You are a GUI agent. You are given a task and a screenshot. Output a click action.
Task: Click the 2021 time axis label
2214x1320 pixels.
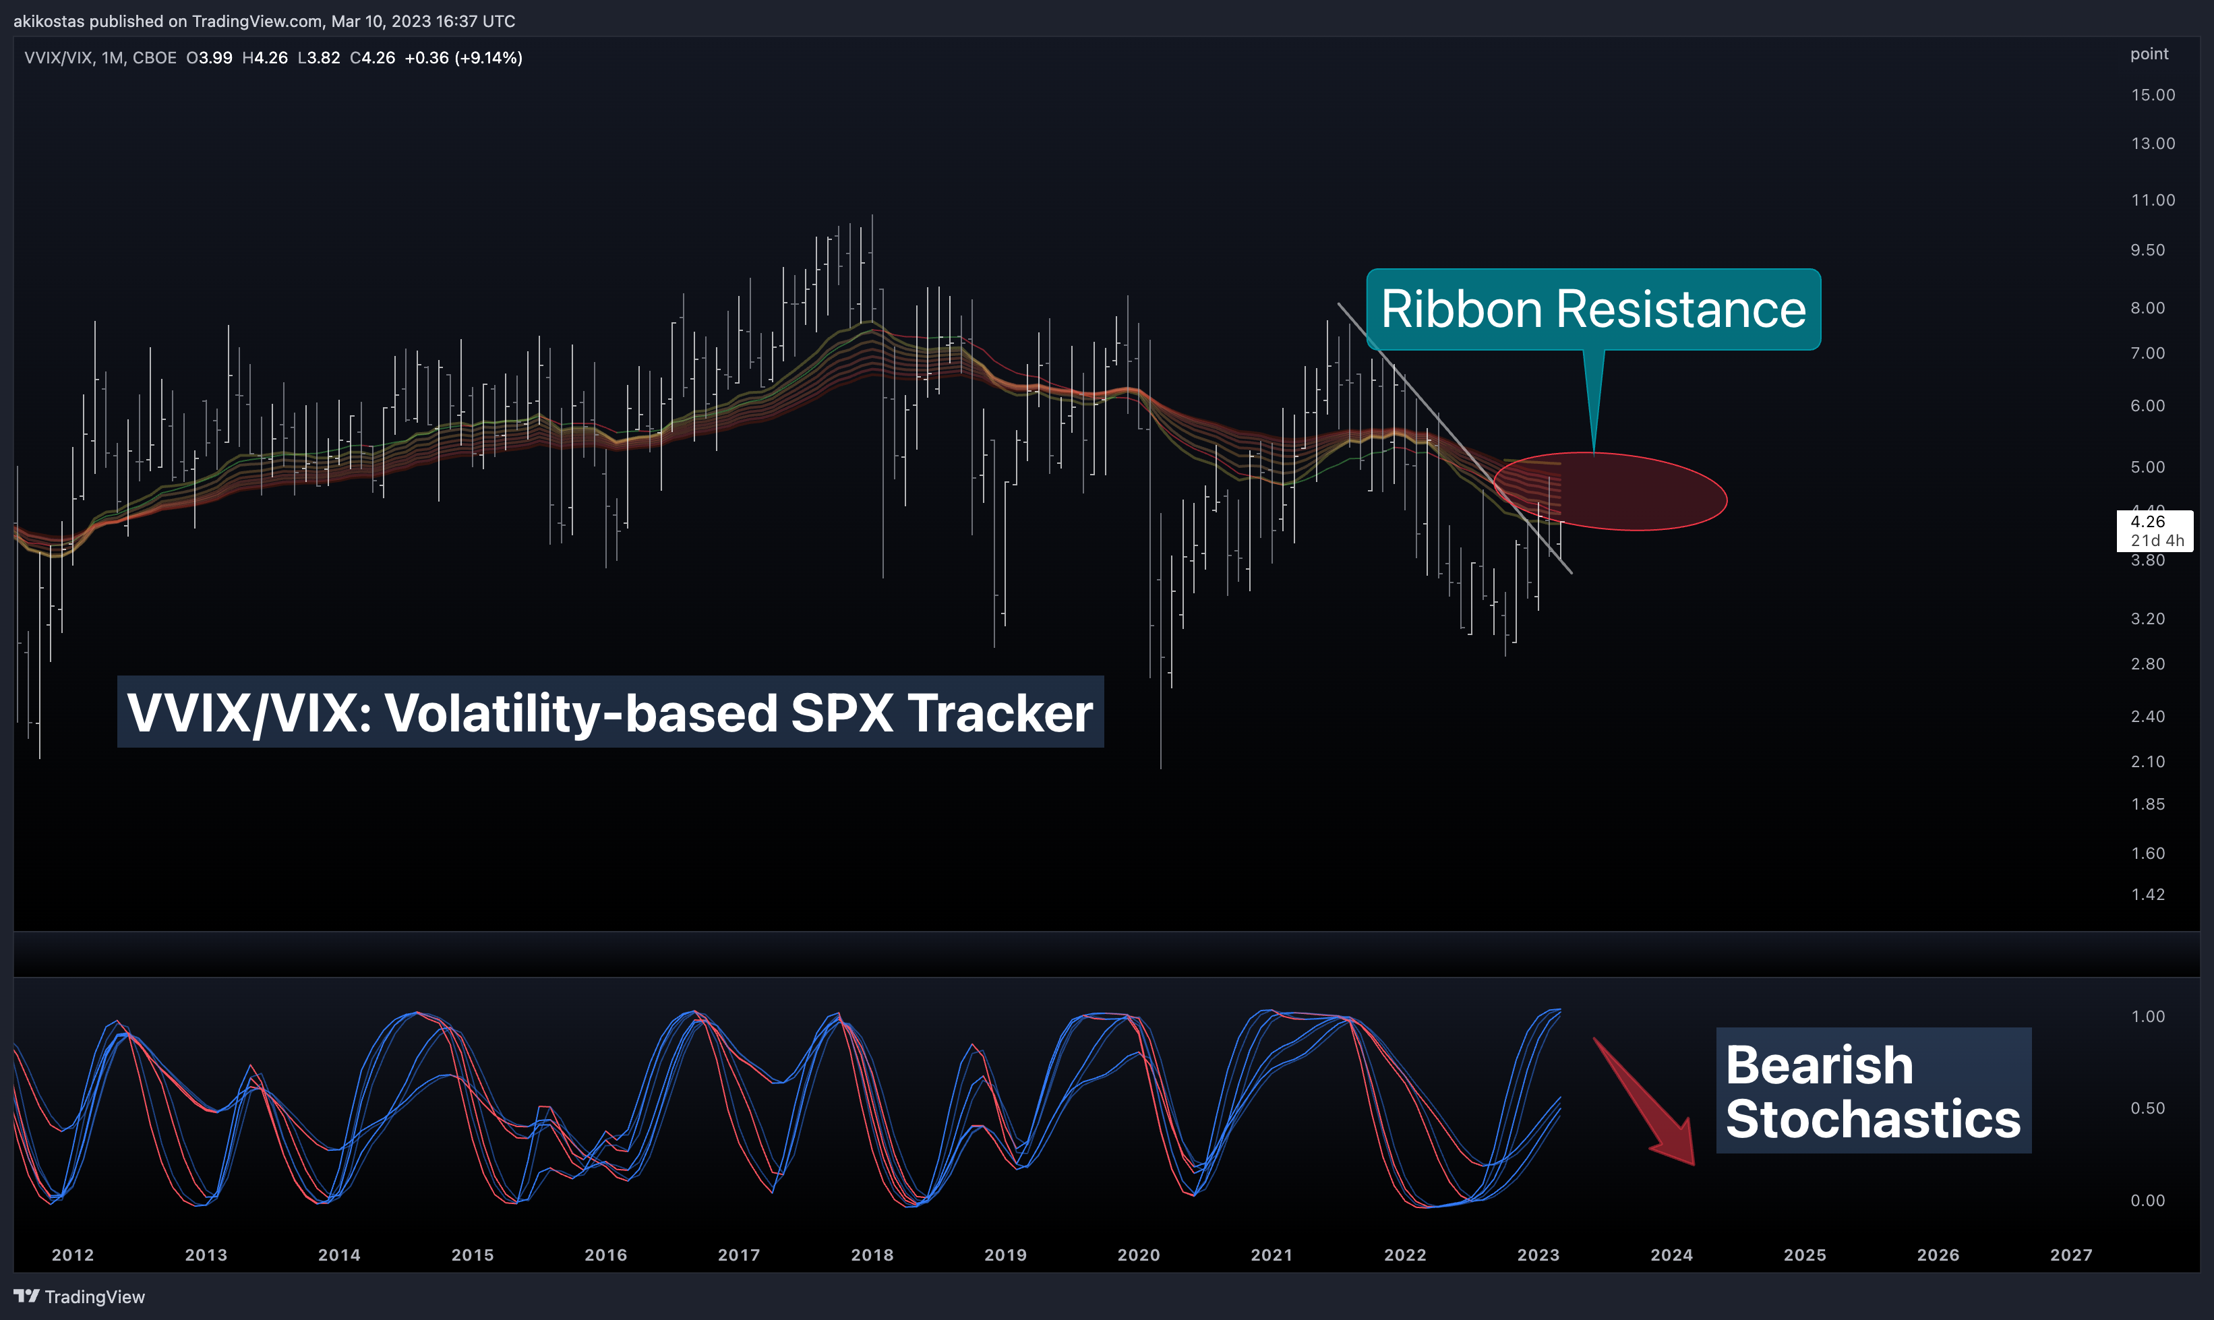point(1272,1255)
